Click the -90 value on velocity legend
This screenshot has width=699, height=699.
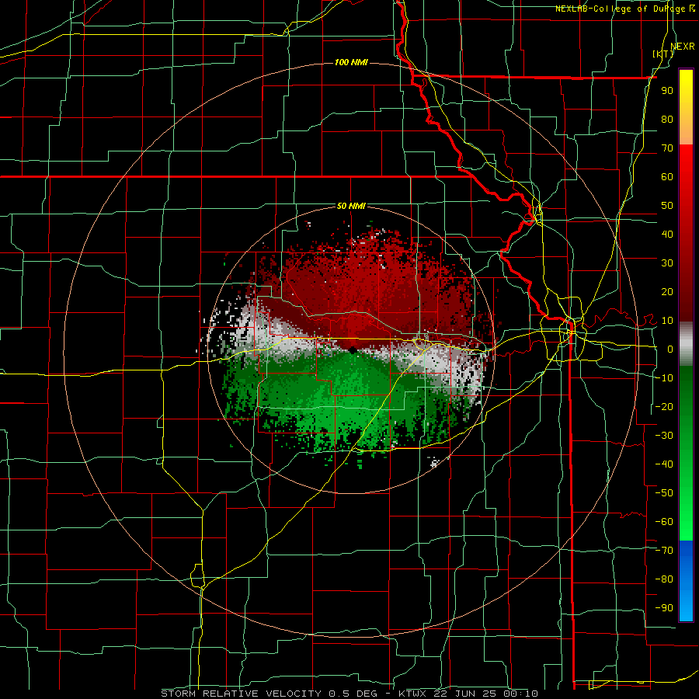coord(664,608)
